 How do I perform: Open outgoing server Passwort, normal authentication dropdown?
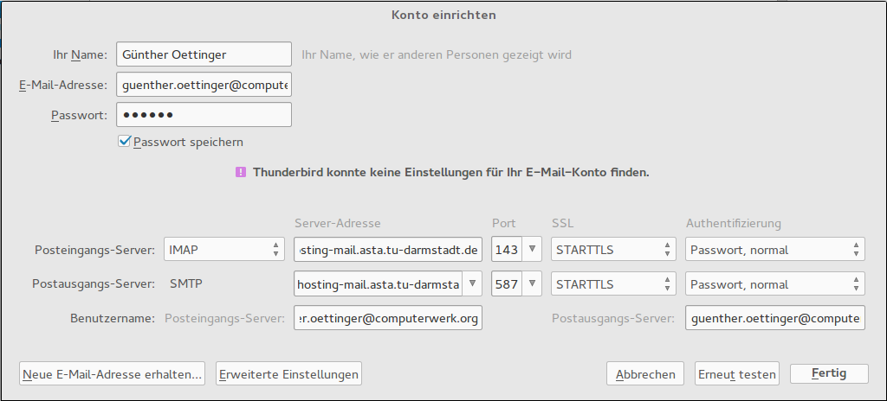coord(774,284)
